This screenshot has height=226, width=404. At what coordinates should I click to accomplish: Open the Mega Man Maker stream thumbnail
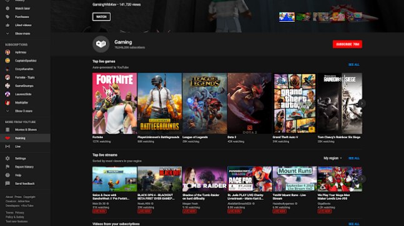340,179
